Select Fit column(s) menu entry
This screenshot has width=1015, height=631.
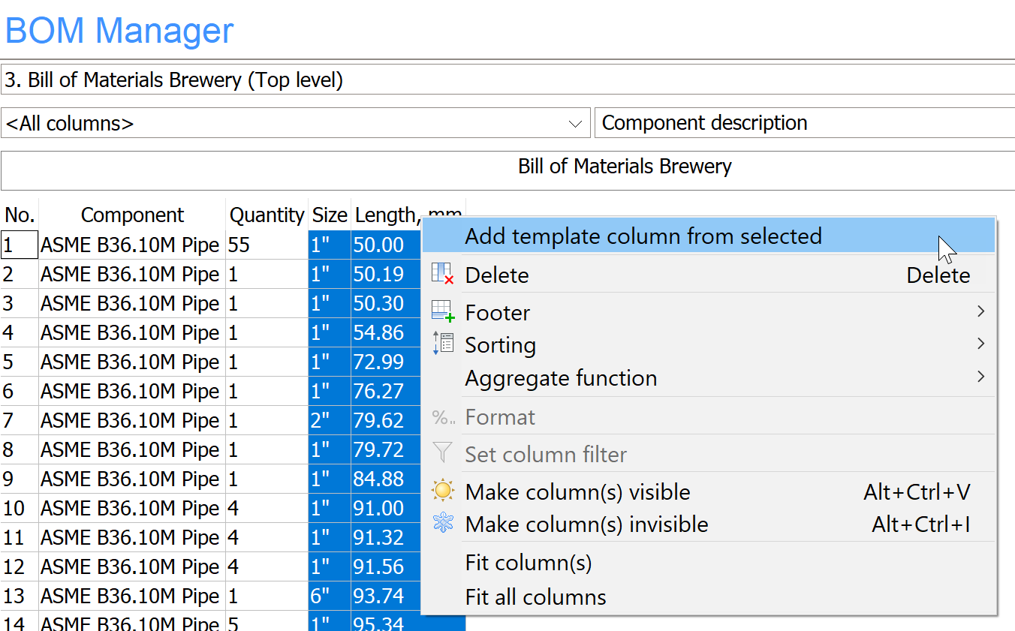click(x=529, y=563)
